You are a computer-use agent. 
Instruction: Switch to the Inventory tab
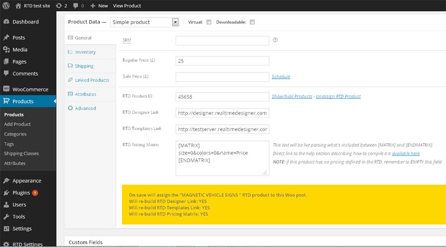point(85,52)
